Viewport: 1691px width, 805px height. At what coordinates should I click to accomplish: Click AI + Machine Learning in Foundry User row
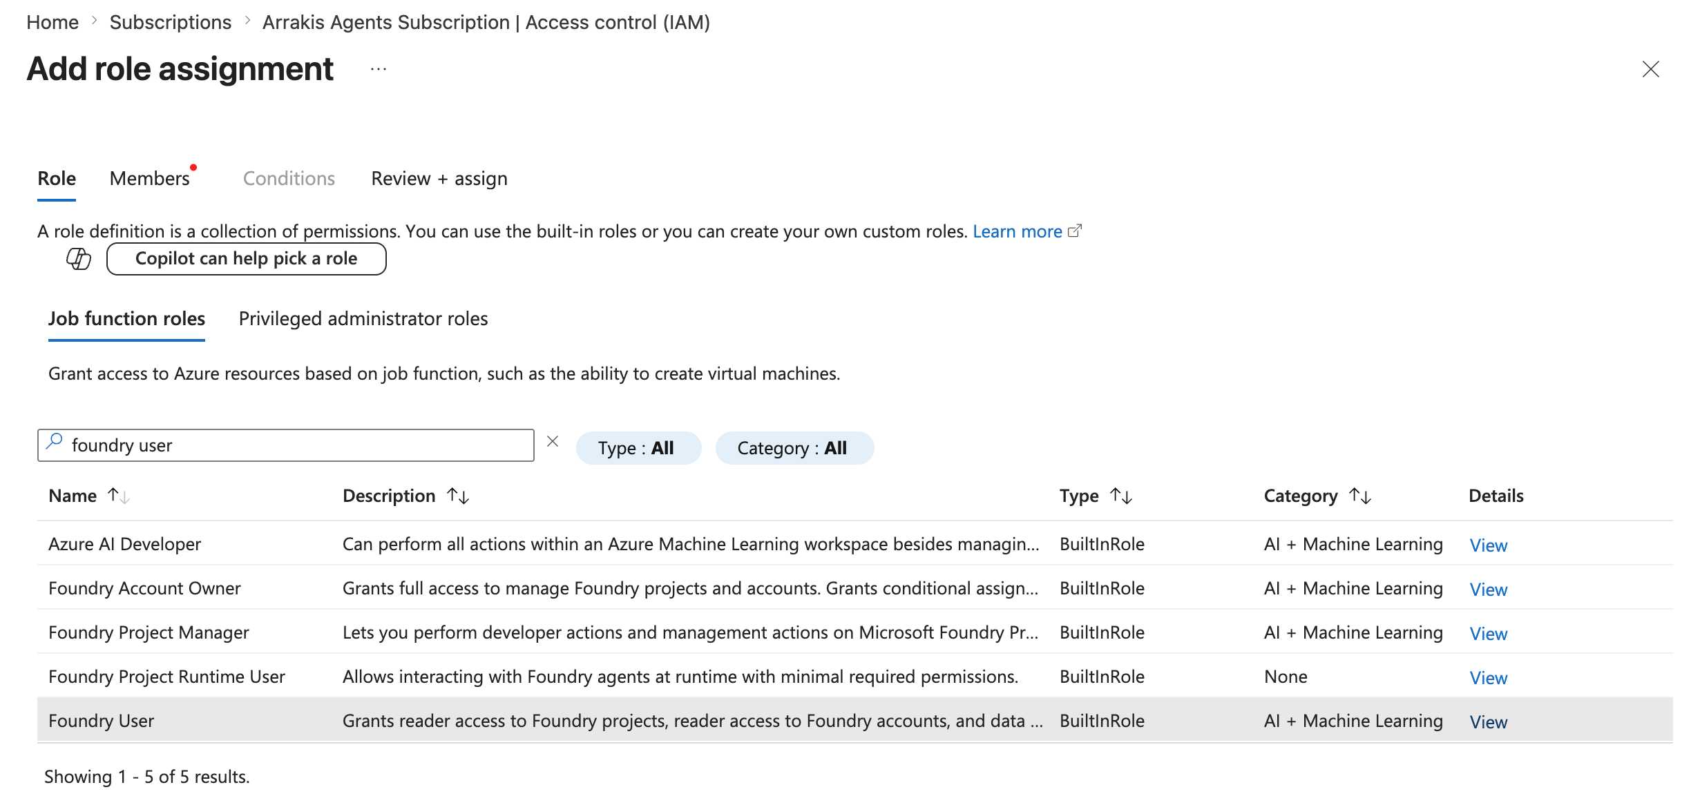pyautogui.click(x=1353, y=721)
